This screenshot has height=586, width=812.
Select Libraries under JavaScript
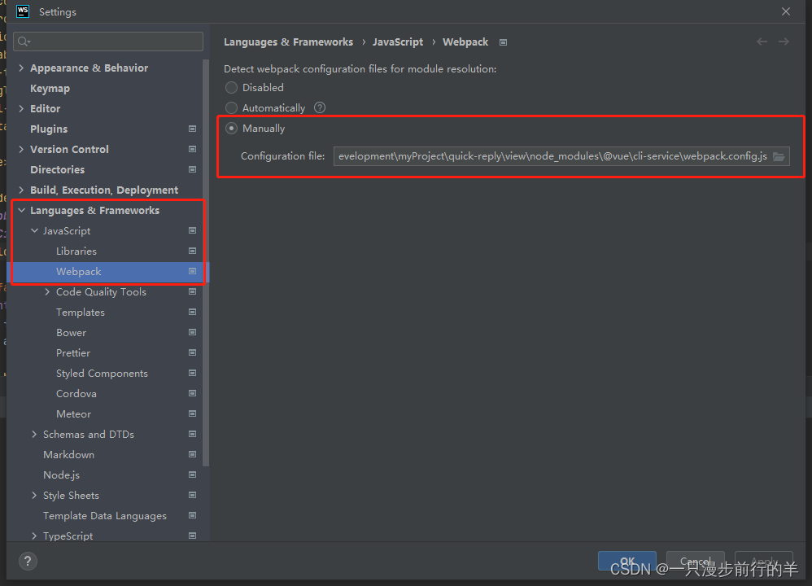(76, 251)
